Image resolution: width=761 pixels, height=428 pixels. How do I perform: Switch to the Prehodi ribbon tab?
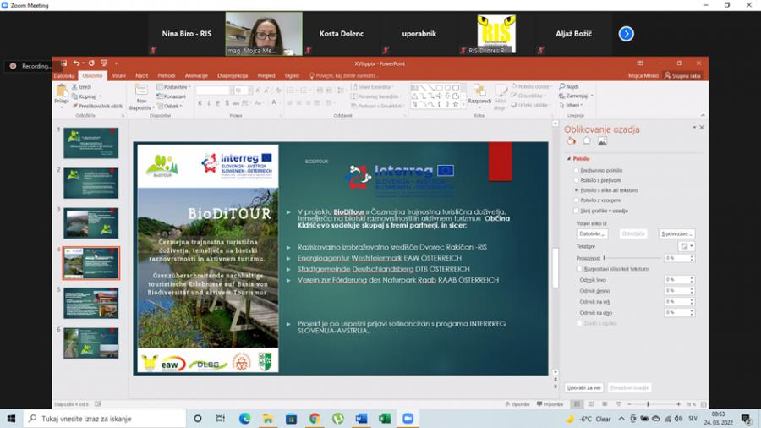tap(167, 75)
